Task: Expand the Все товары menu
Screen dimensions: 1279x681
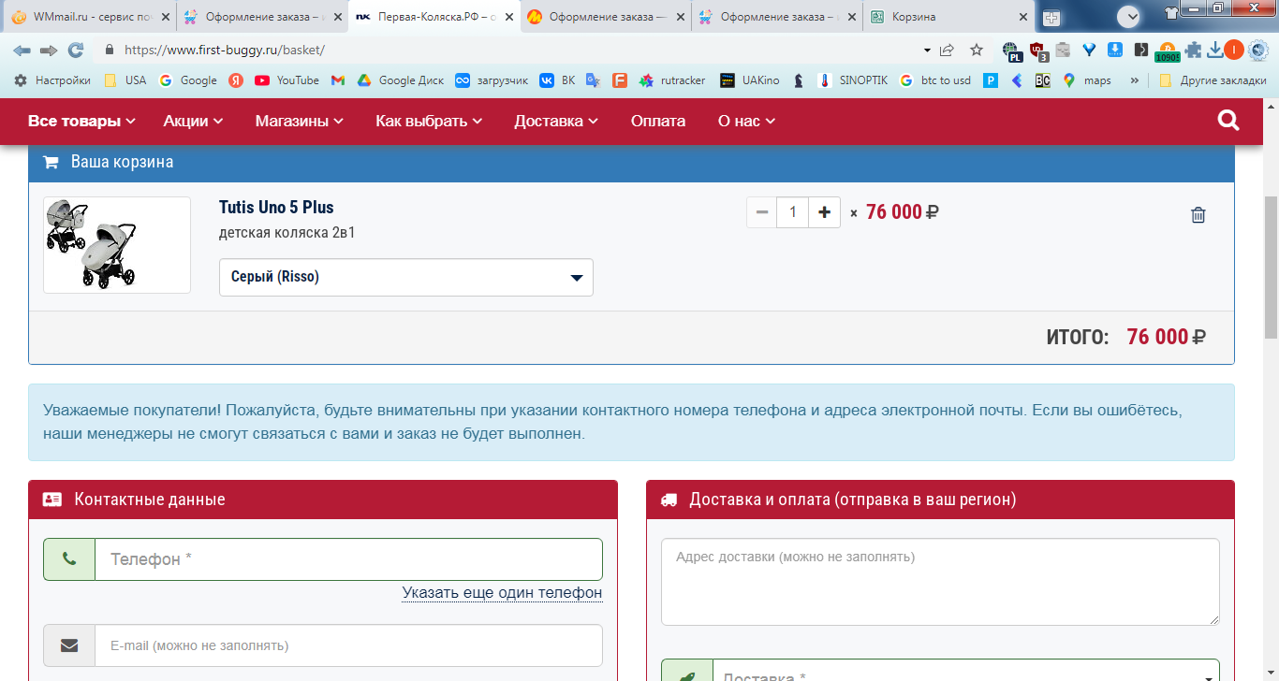Action: (81, 121)
